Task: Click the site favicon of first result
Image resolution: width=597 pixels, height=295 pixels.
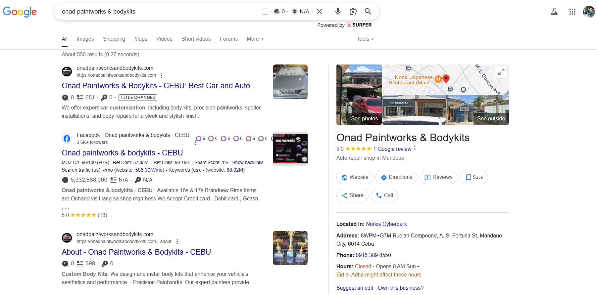Action: [x=67, y=71]
